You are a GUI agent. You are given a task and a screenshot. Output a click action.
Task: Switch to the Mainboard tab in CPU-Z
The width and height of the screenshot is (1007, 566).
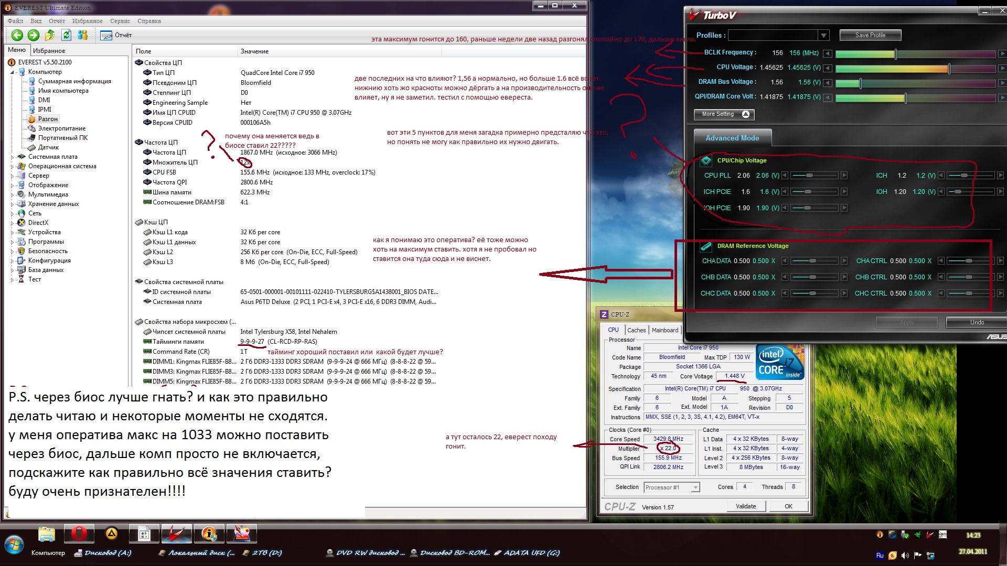[665, 330]
